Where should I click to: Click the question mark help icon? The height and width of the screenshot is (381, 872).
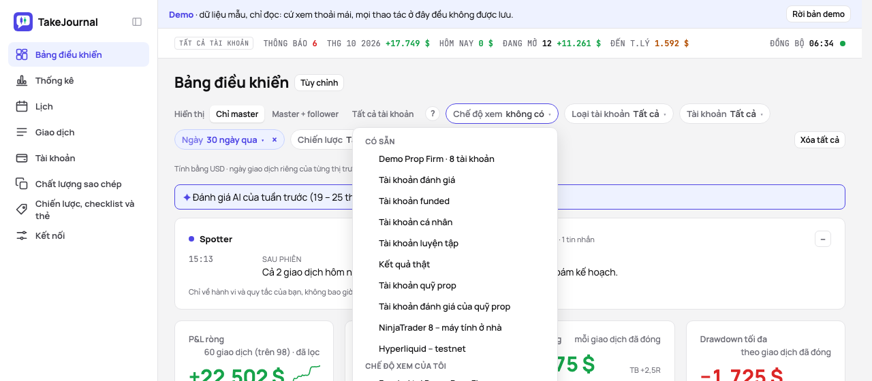click(433, 114)
